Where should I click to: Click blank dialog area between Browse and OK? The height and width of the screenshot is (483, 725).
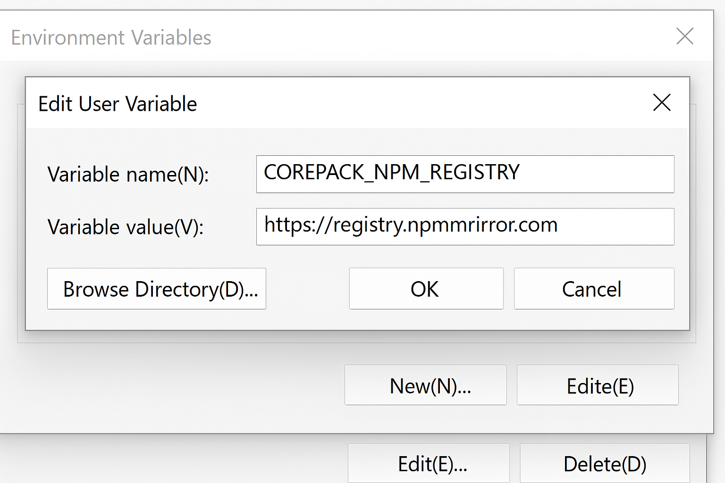click(x=307, y=289)
